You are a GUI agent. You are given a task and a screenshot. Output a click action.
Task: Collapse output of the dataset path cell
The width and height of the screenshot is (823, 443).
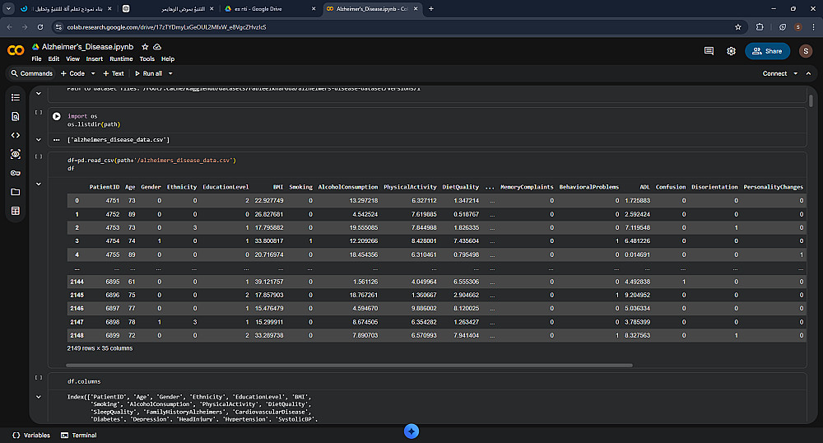pos(39,93)
